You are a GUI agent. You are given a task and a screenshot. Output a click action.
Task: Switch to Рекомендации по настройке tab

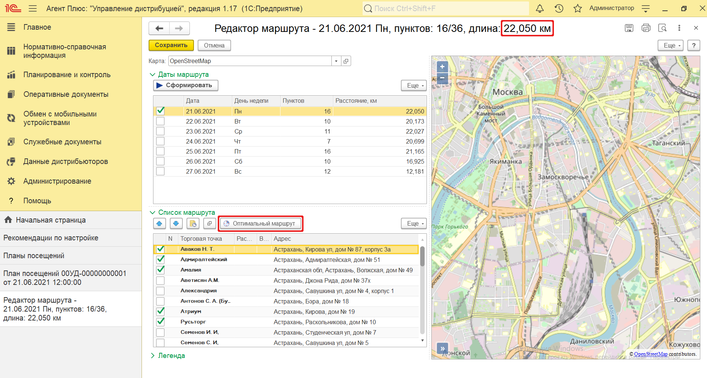click(71, 238)
